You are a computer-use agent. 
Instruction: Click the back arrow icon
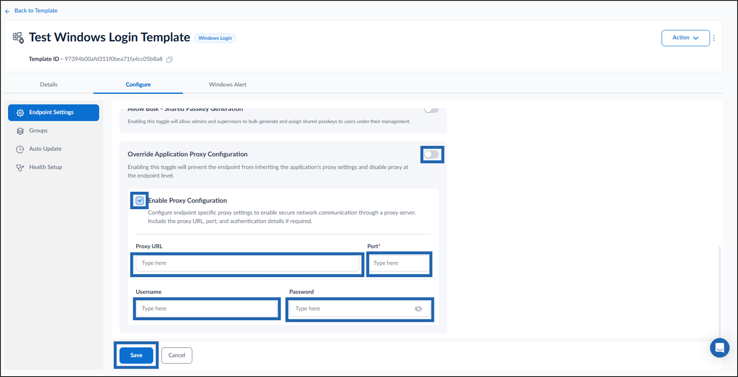[x=7, y=11]
